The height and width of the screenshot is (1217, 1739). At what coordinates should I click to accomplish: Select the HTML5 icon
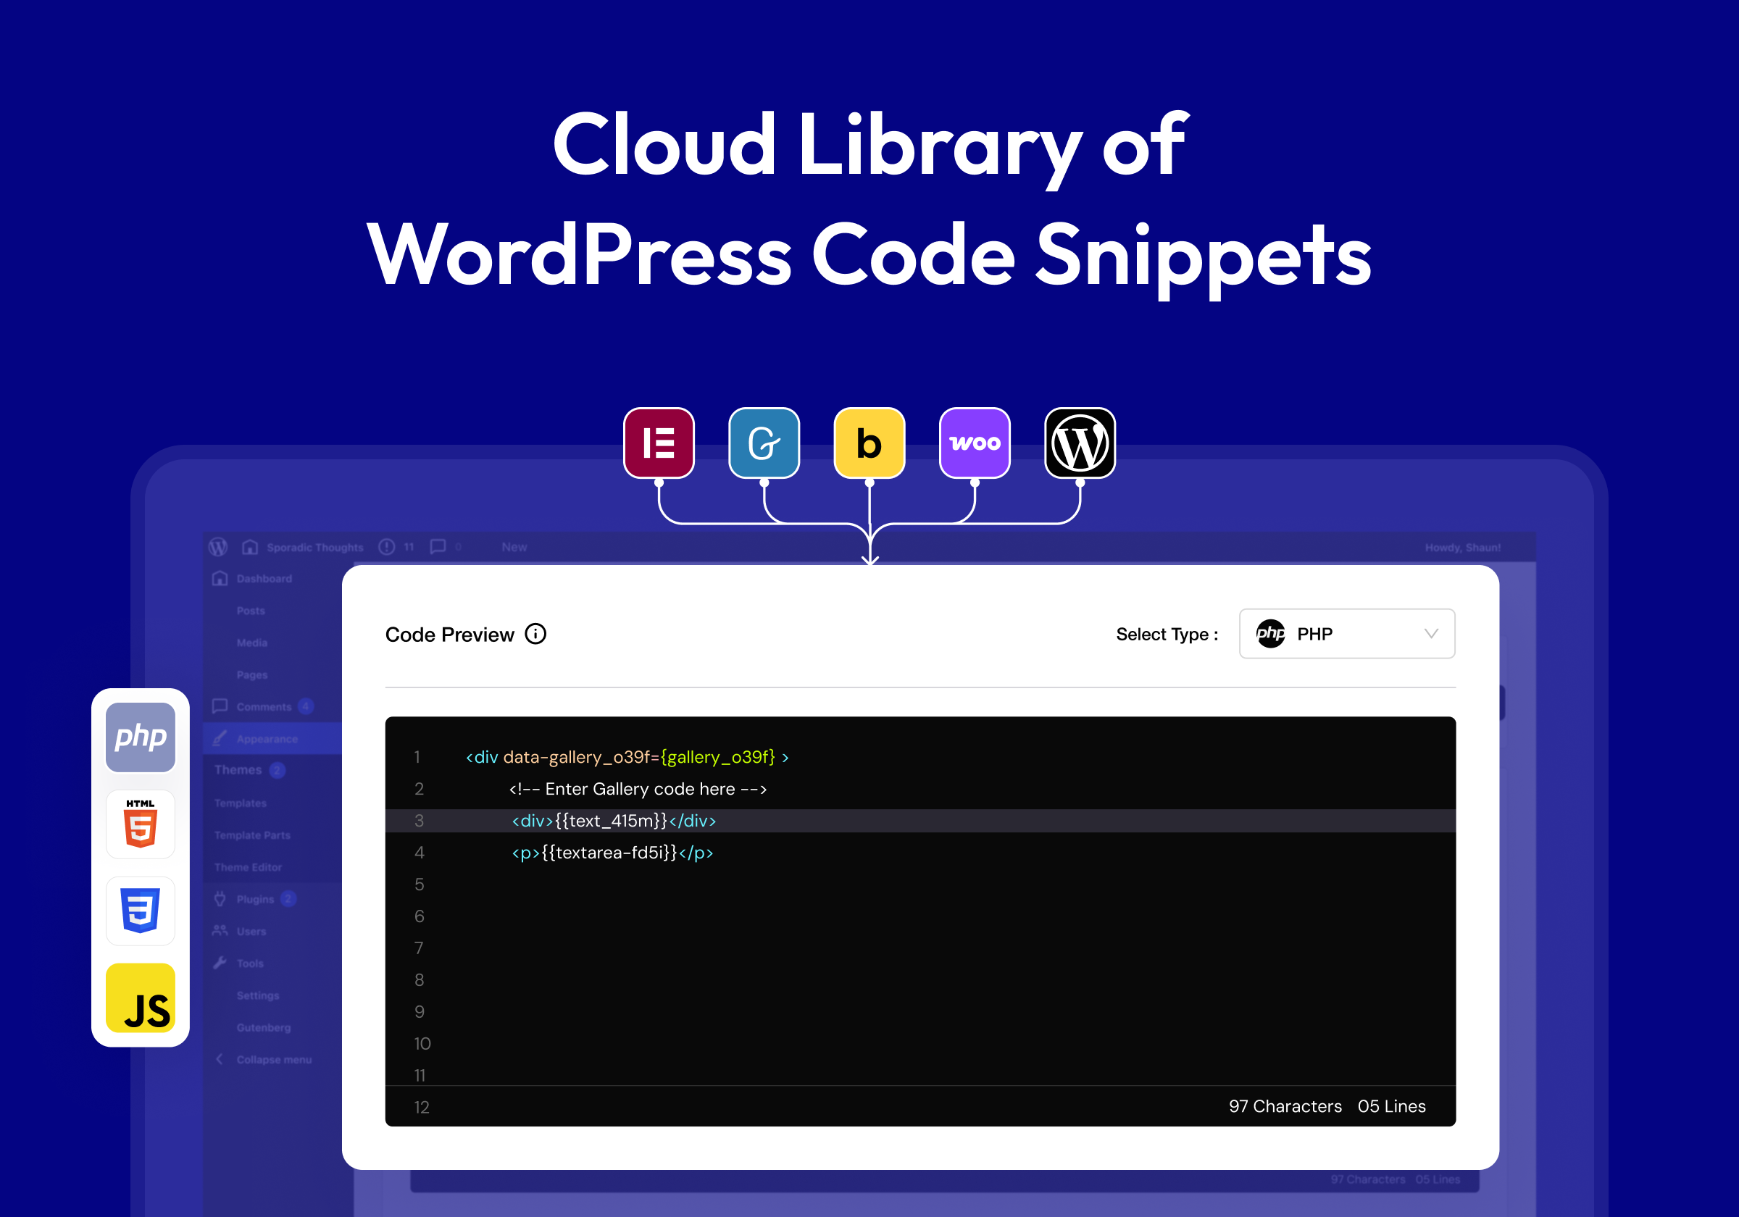click(140, 824)
